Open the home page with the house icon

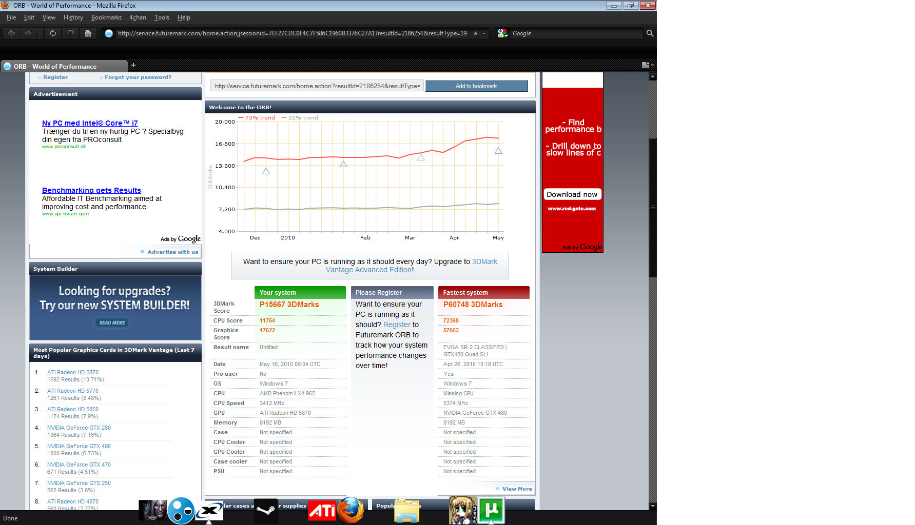(88, 33)
